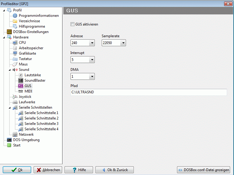The image size is (234, 175).
Task: Click the Tastatur keyboard icon
Action: pyautogui.click(x=15, y=59)
